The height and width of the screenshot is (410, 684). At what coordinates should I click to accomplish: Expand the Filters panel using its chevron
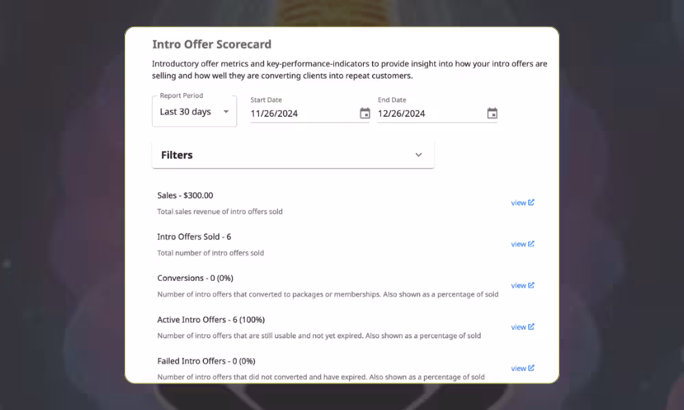coord(419,155)
